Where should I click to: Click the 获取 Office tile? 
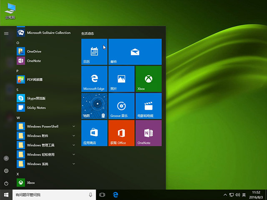point(121,133)
